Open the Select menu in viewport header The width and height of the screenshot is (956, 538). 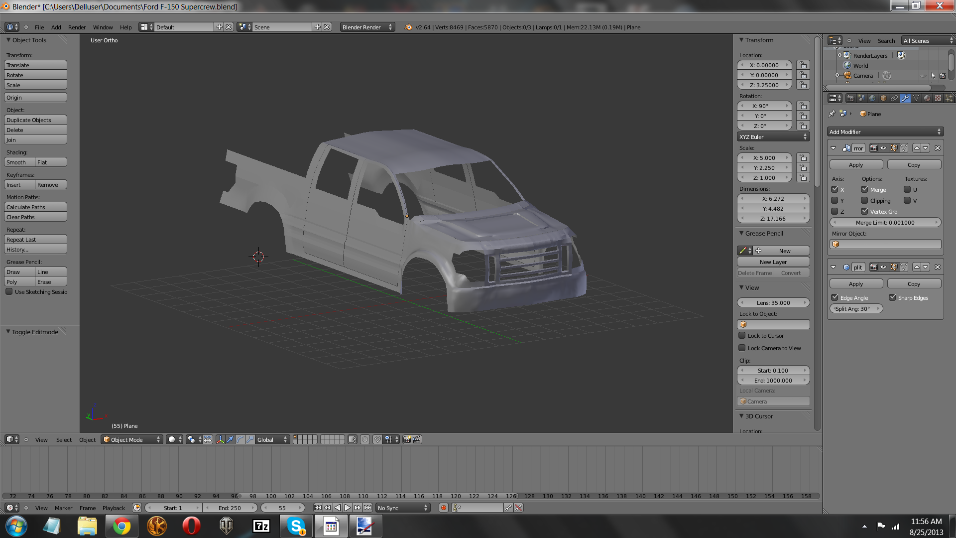64,439
